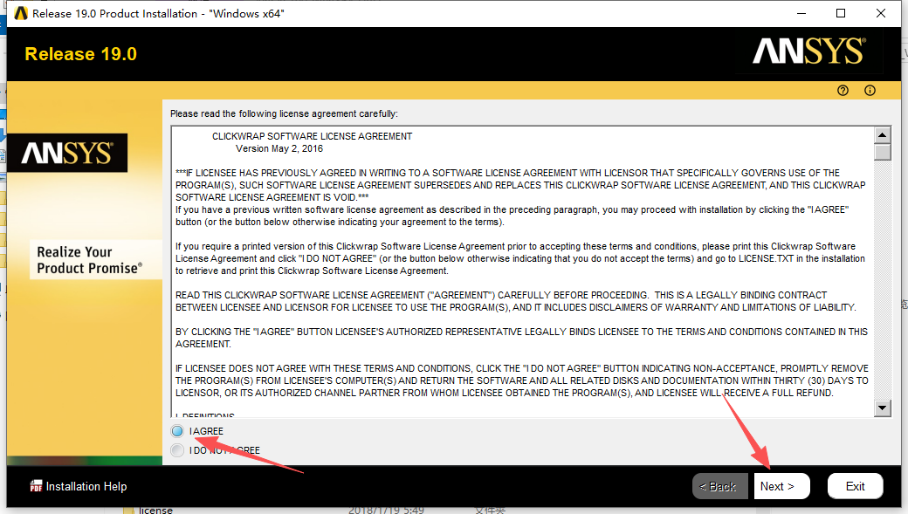Maximize the installation window
This screenshot has width=908, height=514.
(x=841, y=13)
